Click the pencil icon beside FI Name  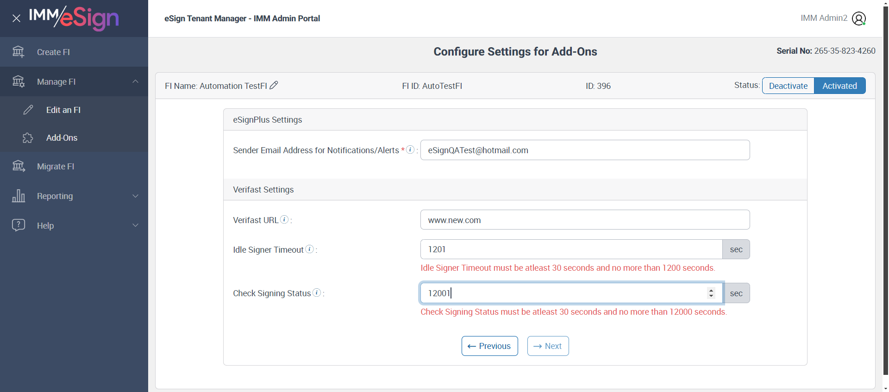(274, 85)
